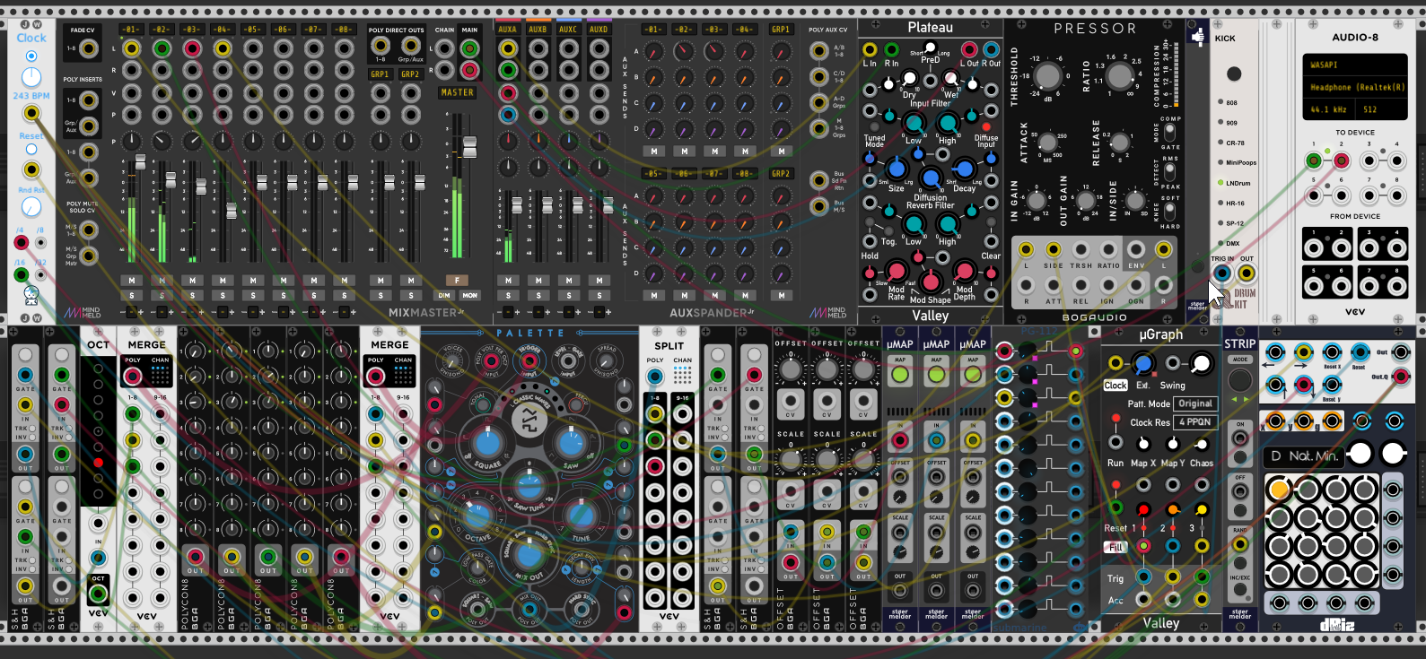Open the 44.1 kHz sample rate selector
1426x659 pixels.
(x=1327, y=109)
